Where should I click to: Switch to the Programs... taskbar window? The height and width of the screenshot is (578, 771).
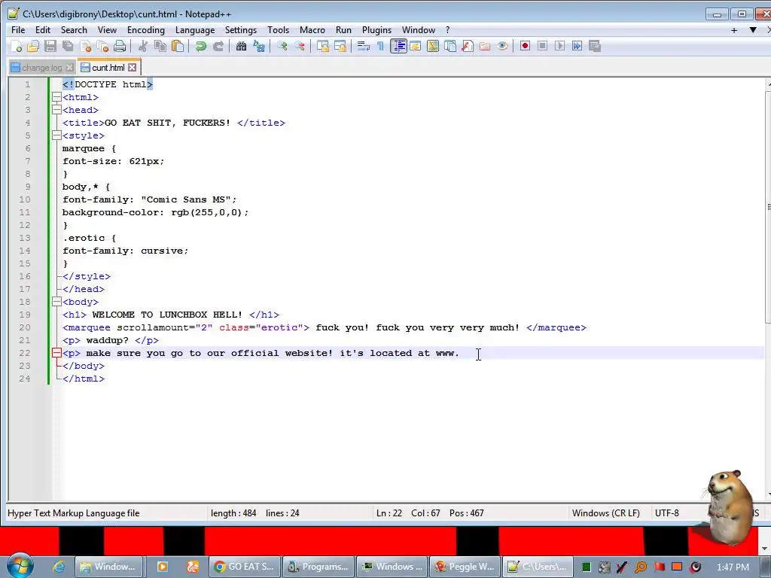pos(318,567)
